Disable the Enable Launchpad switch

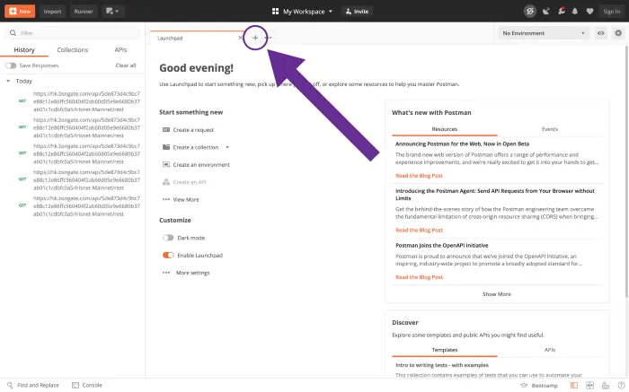point(168,255)
